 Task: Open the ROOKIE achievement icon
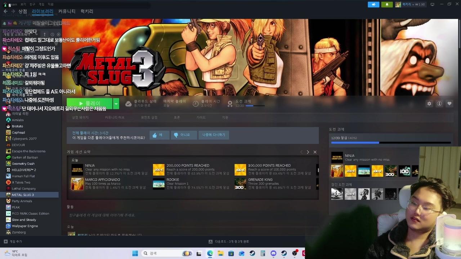pyautogui.click(x=159, y=183)
